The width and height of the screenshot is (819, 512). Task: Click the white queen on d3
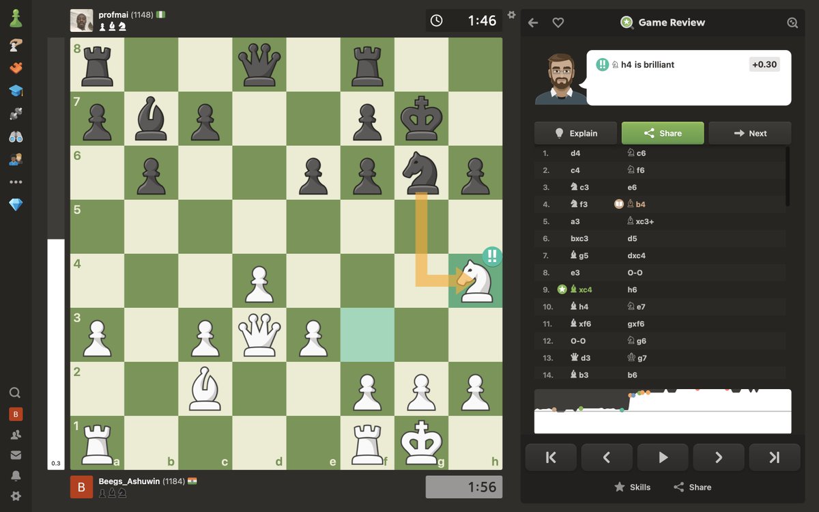tap(259, 335)
